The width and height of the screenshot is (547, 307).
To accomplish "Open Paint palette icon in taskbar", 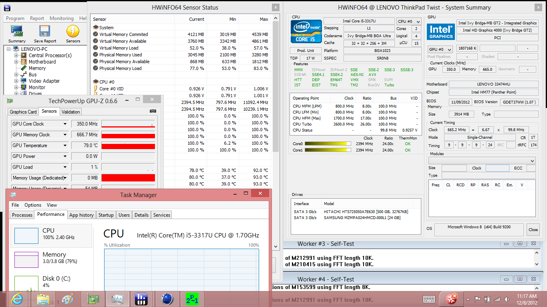I will (x=68, y=299).
